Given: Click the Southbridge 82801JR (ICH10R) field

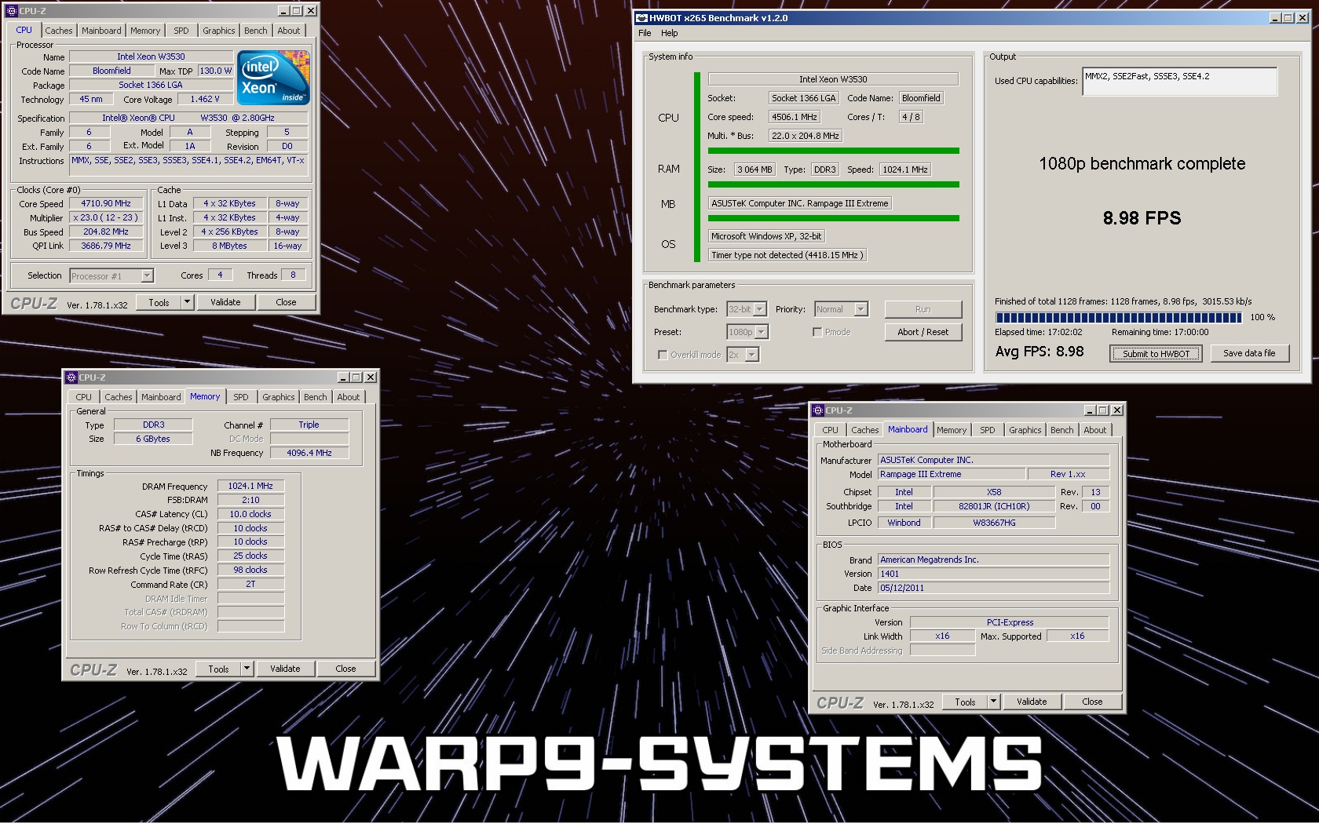Looking at the screenshot, I should pos(994,506).
